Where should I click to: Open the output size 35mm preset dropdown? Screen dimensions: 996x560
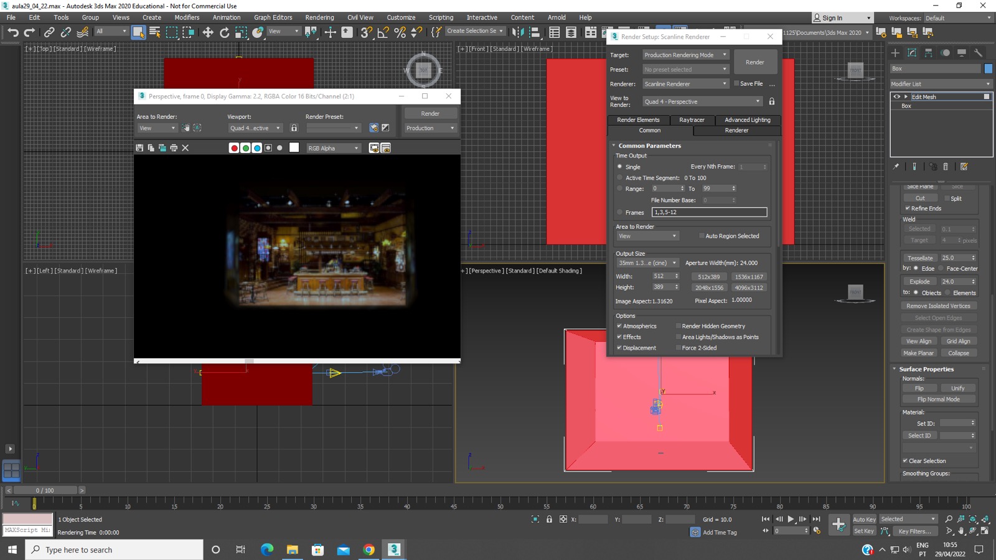point(647,263)
